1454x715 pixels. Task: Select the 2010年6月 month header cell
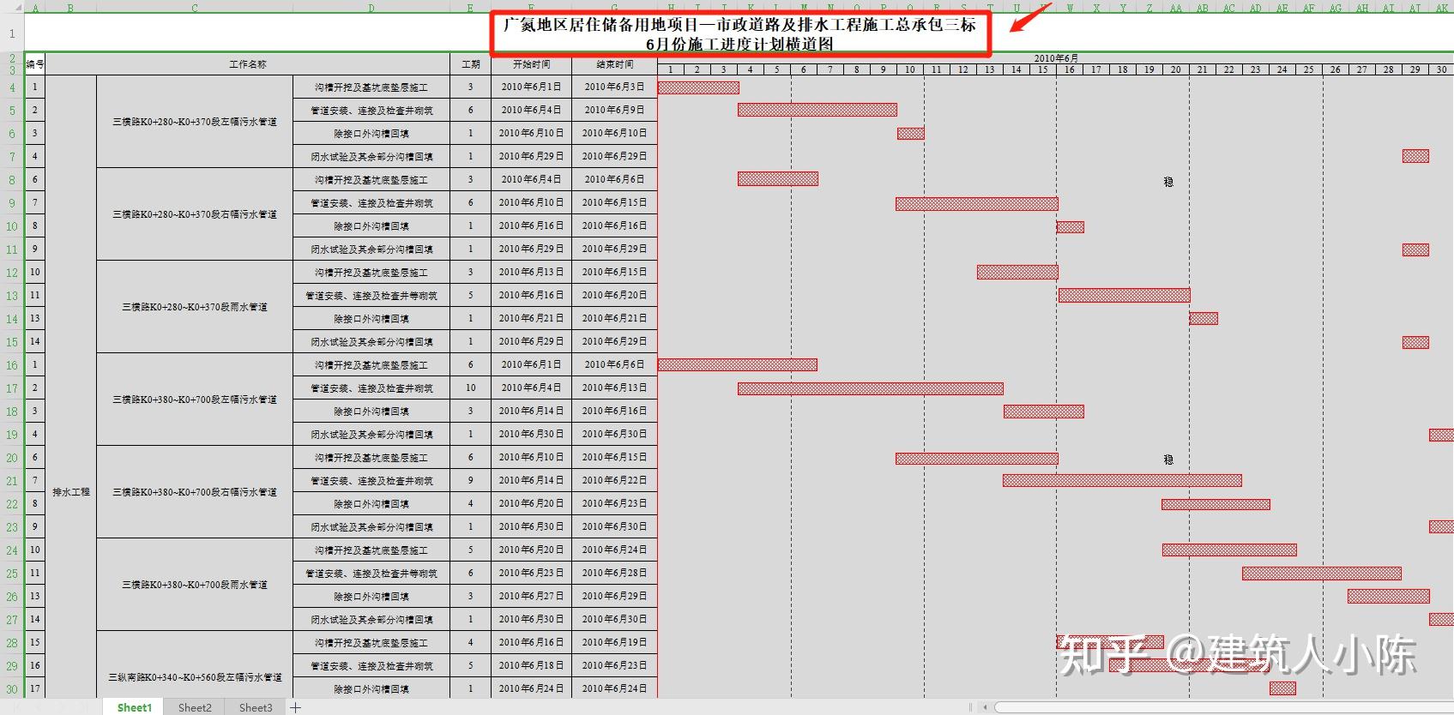1056,58
